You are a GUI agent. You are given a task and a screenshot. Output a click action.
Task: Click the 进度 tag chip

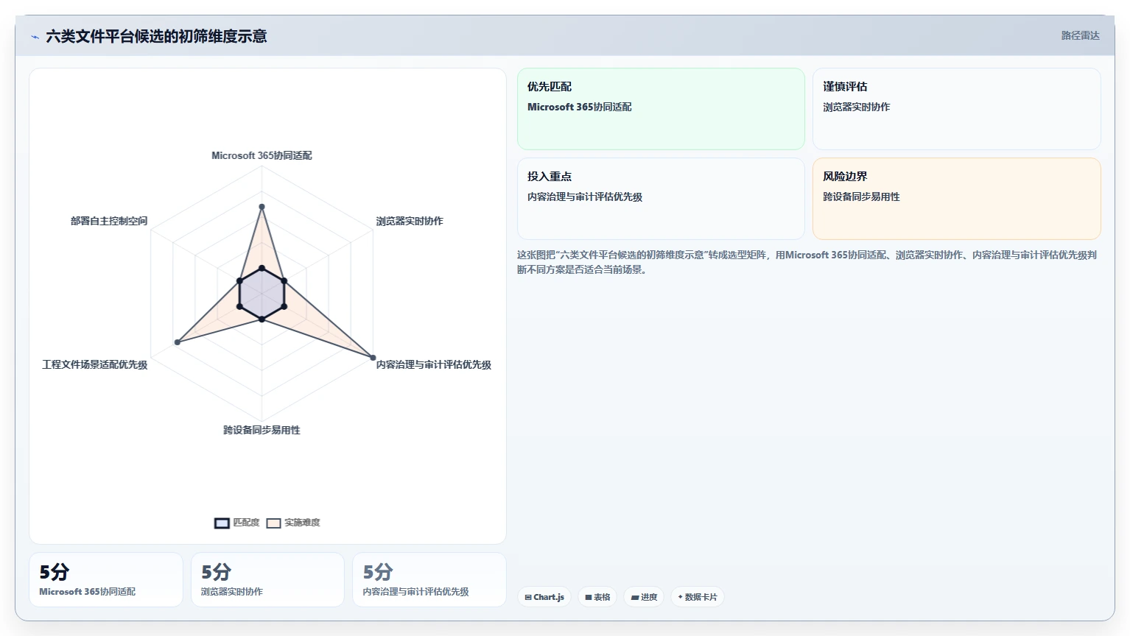tap(644, 597)
